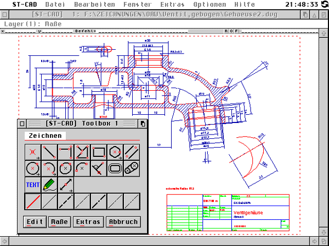
Task: Select the parallel lines tool
Action: 132,151
